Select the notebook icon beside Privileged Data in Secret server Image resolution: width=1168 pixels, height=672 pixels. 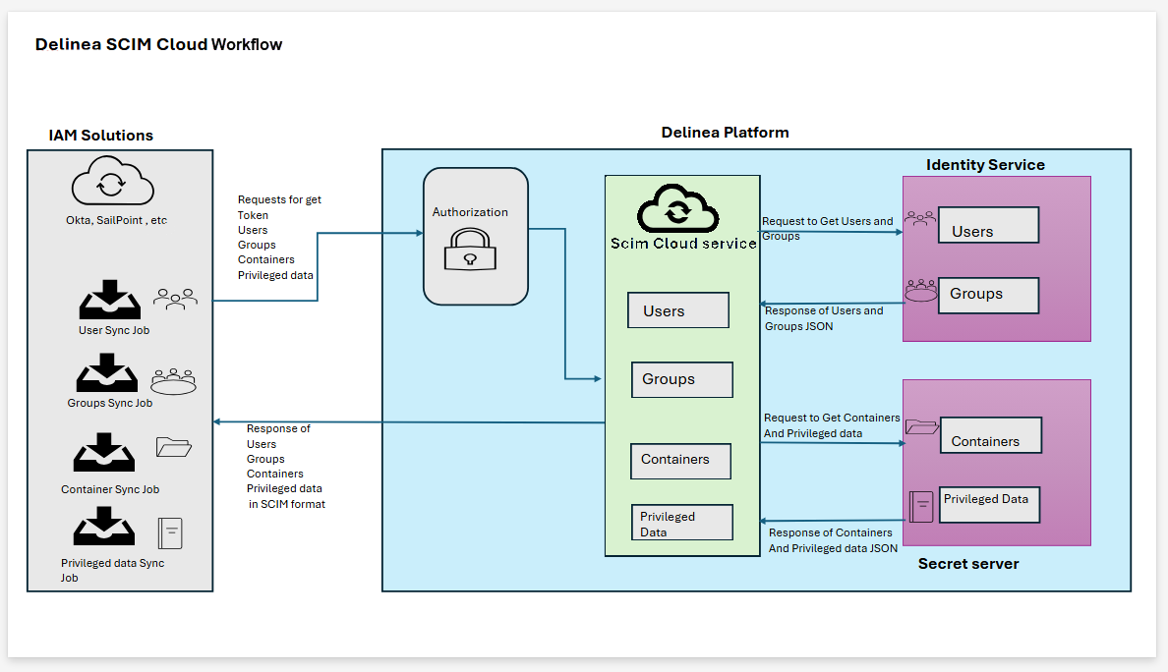point(921,506)
